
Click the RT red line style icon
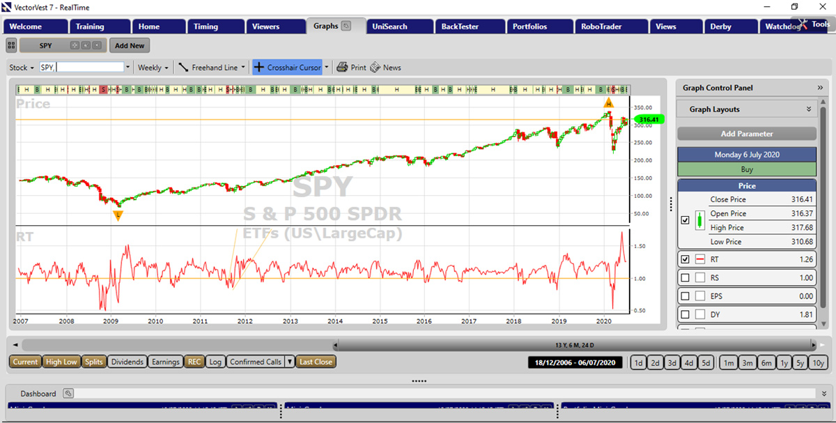point(700,259)
